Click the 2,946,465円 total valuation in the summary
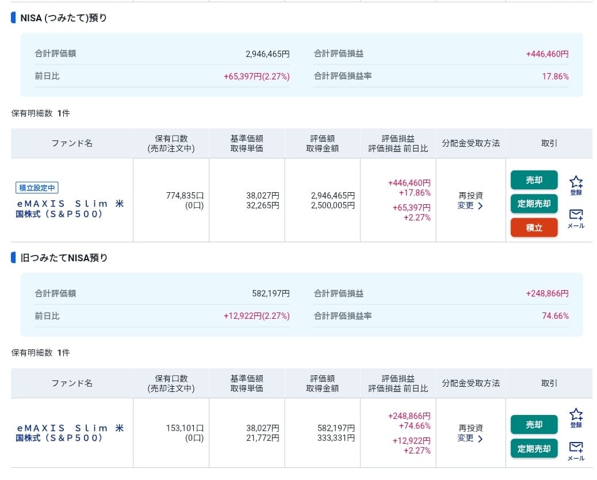Viewport: 597px width, 480px height. tap(267, 54)
